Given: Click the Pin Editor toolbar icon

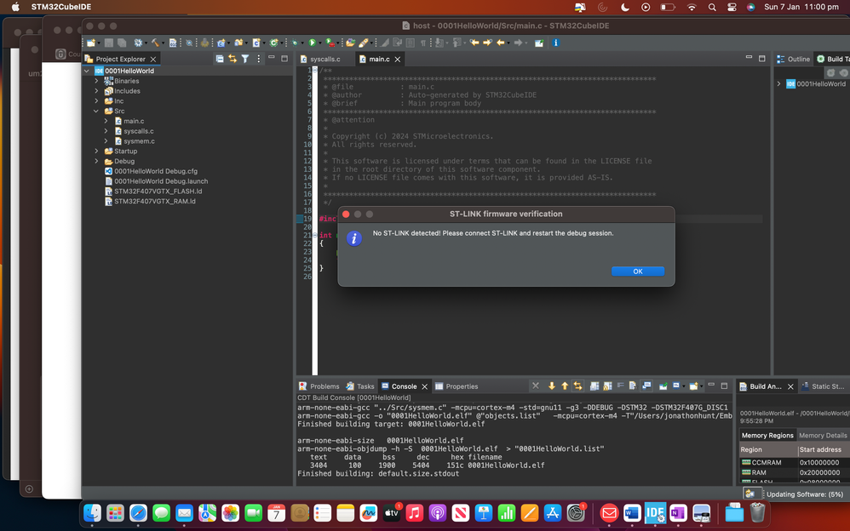Looking at the screenshot, I should (x=539, y=43).
